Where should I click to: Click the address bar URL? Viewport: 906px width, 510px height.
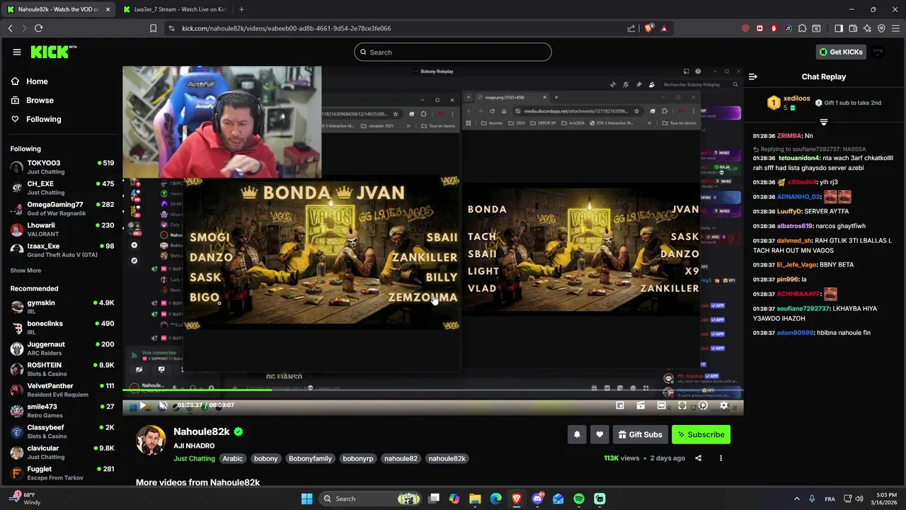pos(286,28)
